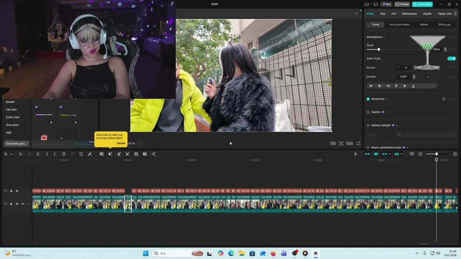
Task: Undo the last edit
Action: pyautogui.click(x=21, y=154)
